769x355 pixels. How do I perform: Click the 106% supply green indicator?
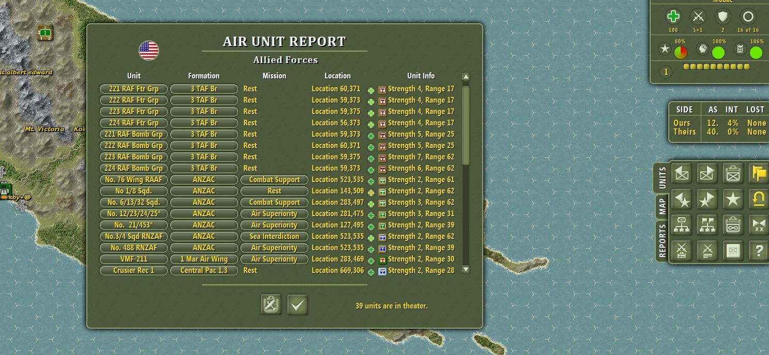coord(756,52)
